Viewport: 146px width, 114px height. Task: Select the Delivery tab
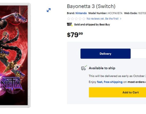pos(105,54)
